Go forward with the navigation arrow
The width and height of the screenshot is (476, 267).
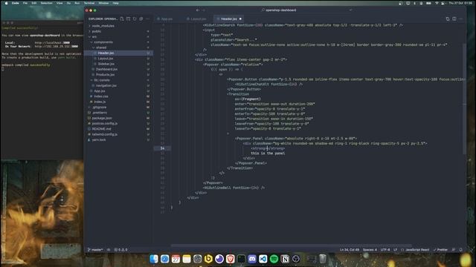click(x=204, y=10)
